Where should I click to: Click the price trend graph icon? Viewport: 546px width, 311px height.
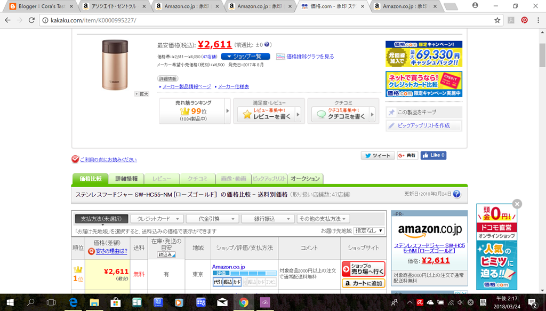(280, 57)
